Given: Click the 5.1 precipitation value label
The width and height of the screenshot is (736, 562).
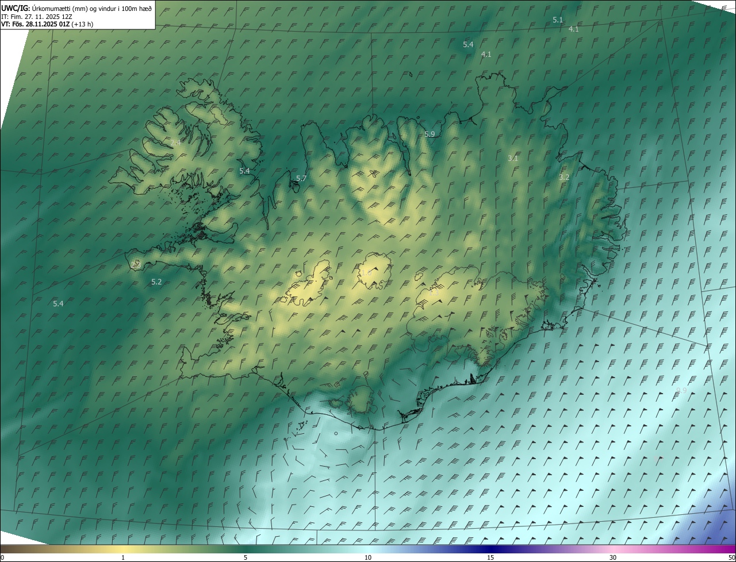Looking at the screenshot, I should pyautogui.click(x=558, y=20).
